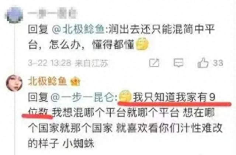Click the yellow emoji after 懂得都懂
This screenshot has width=236, height=155.
[142, 44]
